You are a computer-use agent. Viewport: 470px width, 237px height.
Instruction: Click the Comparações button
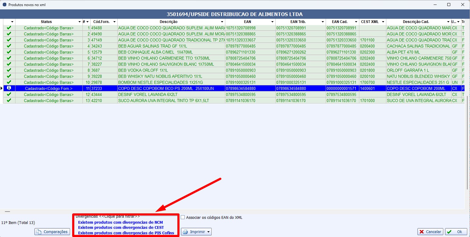(x=52, y=232)
